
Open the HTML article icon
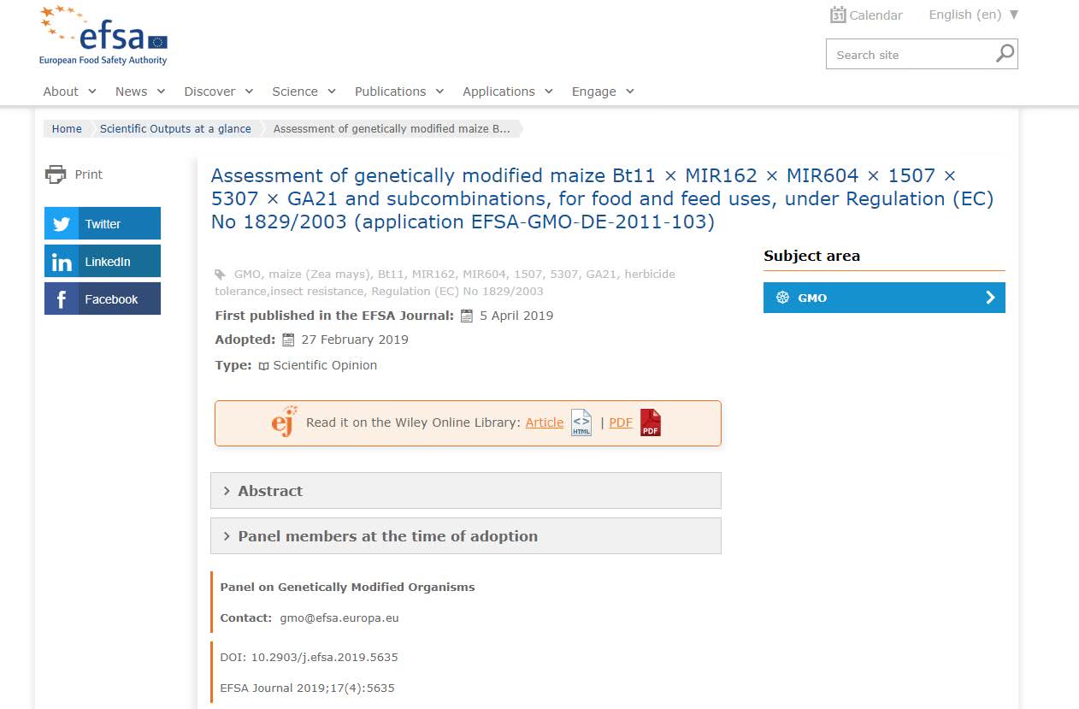pos(581,422)
